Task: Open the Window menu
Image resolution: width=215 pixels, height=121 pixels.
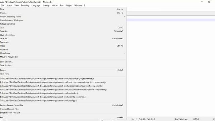Action: [78, 5]
